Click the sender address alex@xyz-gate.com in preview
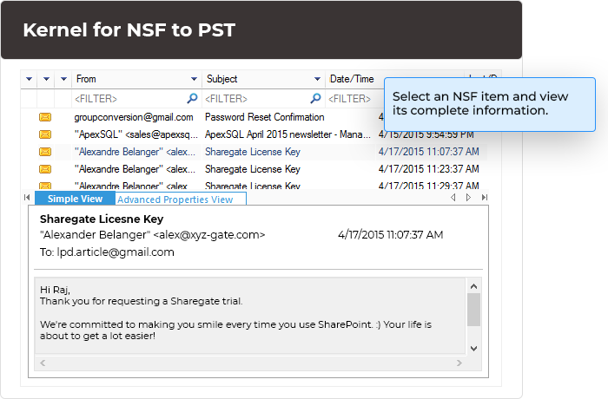 pyautogui.click(x=209, y=235)
